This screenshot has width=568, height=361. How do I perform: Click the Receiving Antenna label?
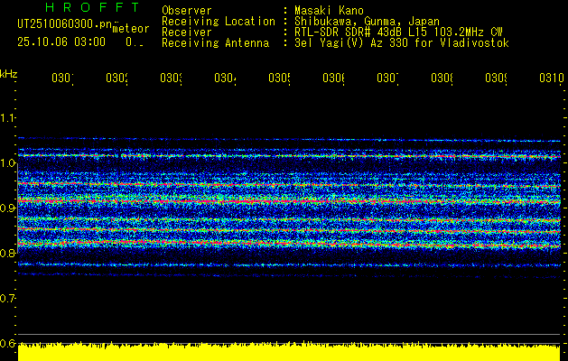pyautogui.click(x=216, y=43)
